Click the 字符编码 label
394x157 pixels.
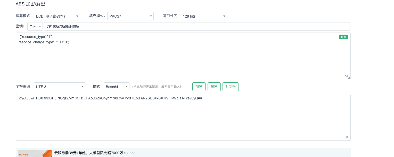[x=24, y=87]
